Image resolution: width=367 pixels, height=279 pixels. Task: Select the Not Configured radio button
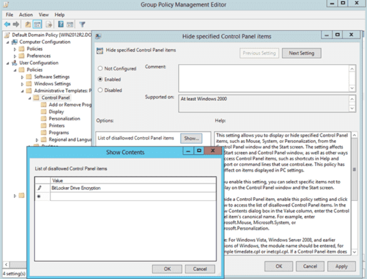click(100, 68)
